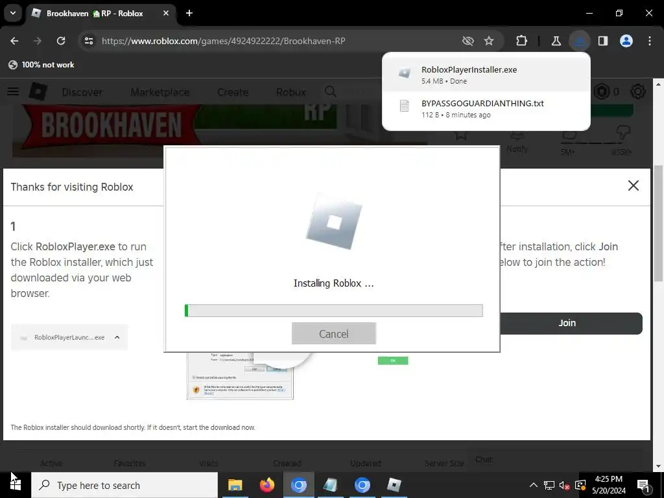Open Chrome Labs flask icon
This screenshot has height=498, width=664.
[556, 41]
